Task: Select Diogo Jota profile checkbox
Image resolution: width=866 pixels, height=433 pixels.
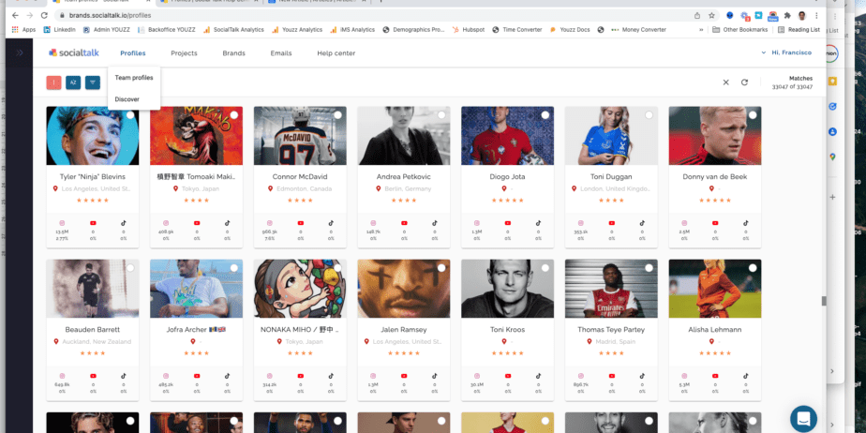Action: coord(545,115)
